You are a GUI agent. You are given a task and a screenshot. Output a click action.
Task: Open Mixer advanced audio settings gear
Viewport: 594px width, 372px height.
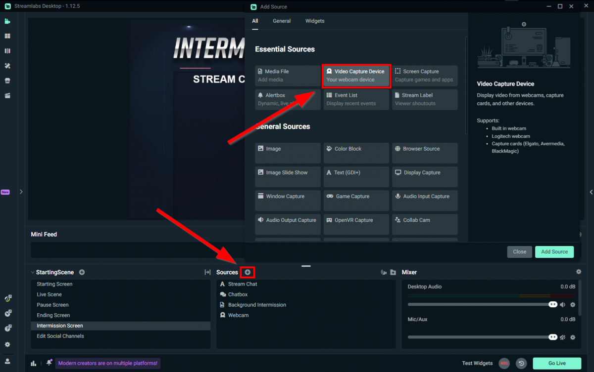[579, 272]
